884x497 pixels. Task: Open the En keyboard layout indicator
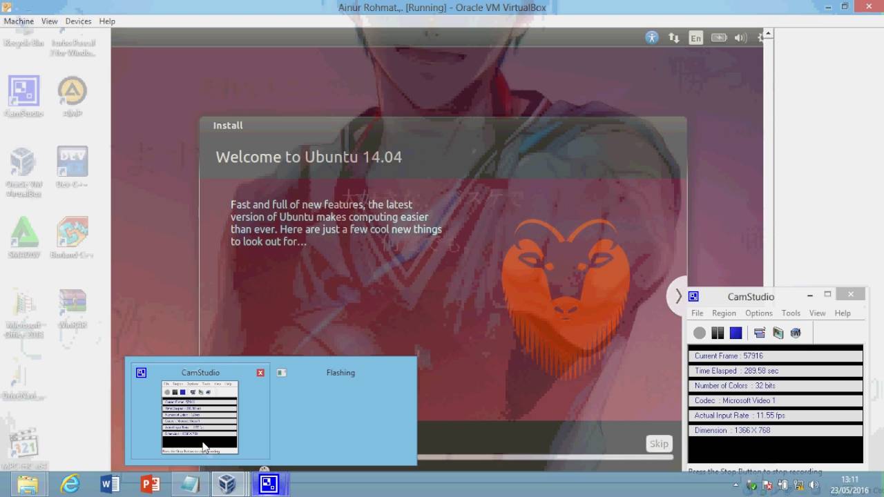(x=695, y=38)
